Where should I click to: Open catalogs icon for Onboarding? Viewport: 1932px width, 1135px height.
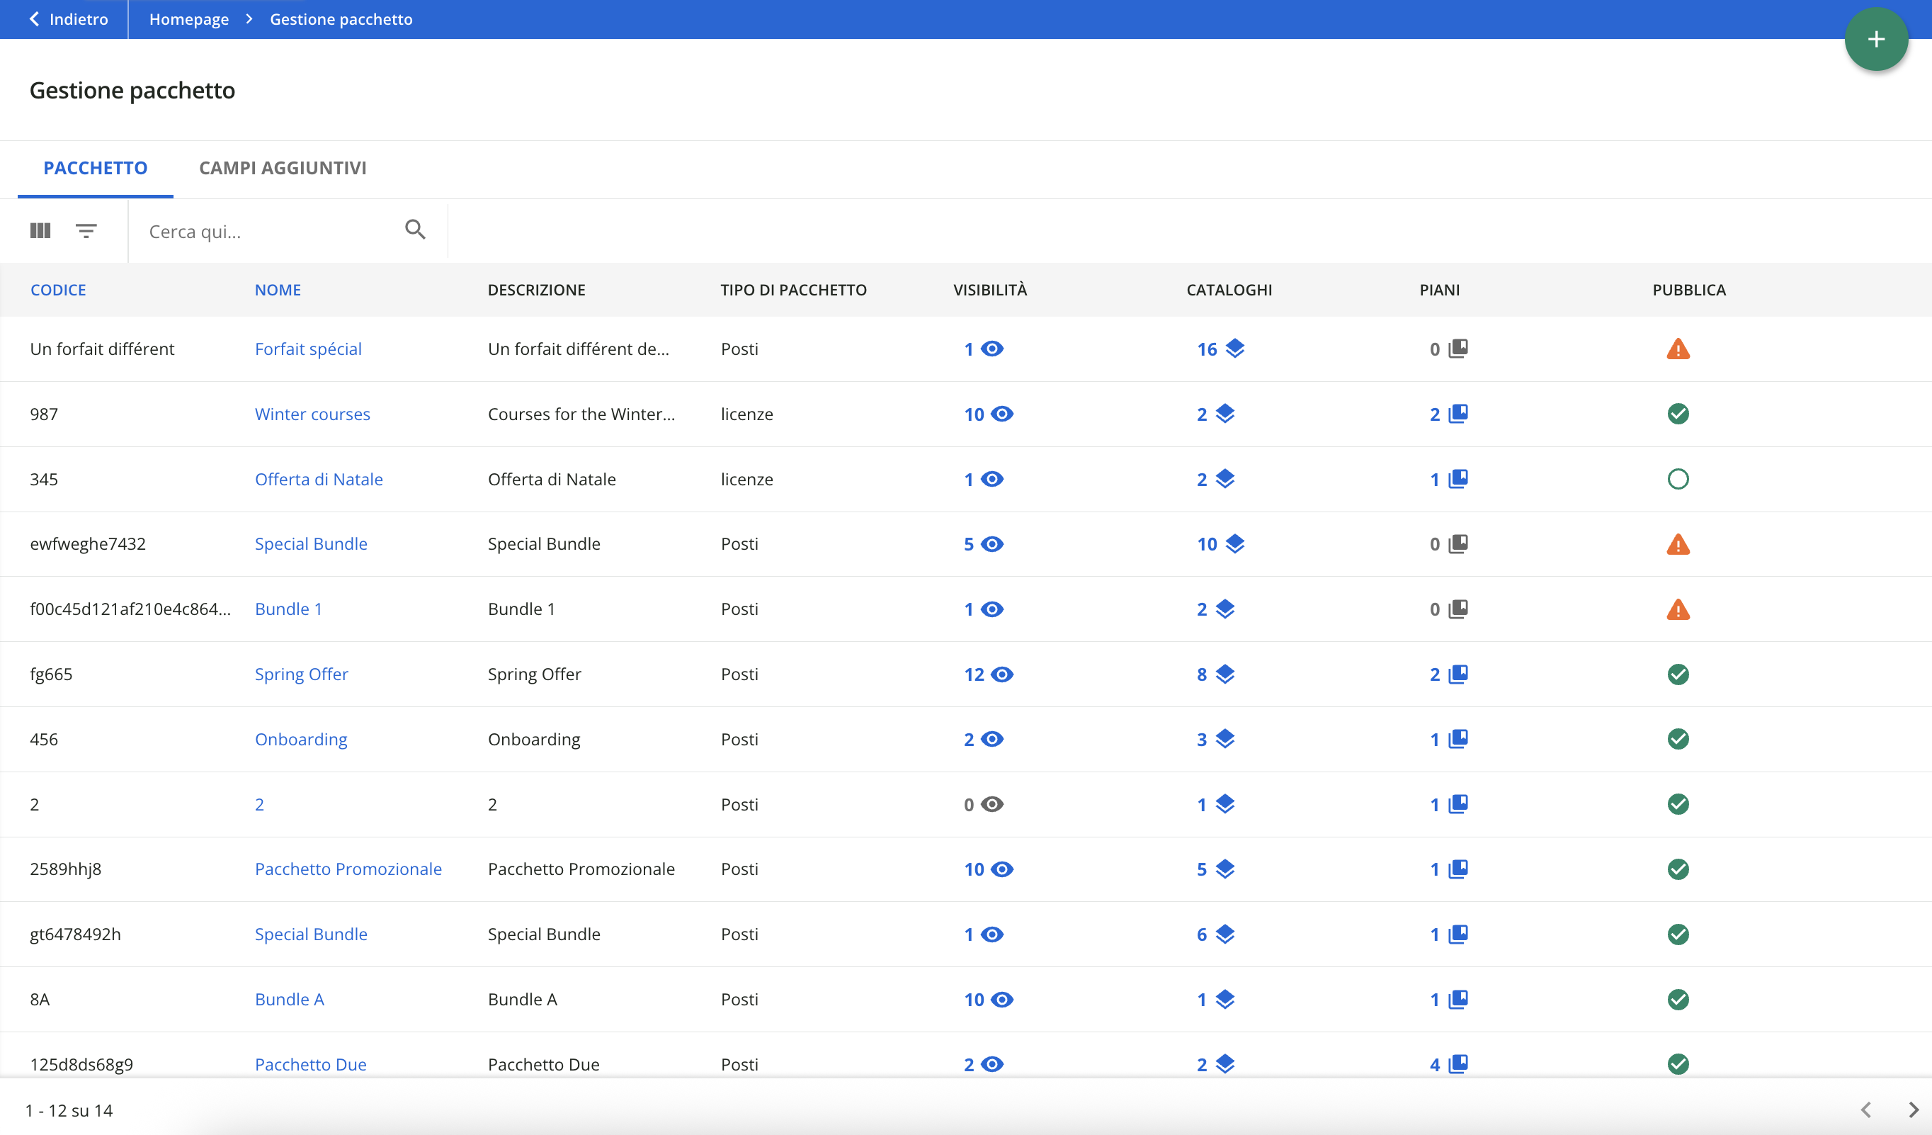pos(1225,739)
